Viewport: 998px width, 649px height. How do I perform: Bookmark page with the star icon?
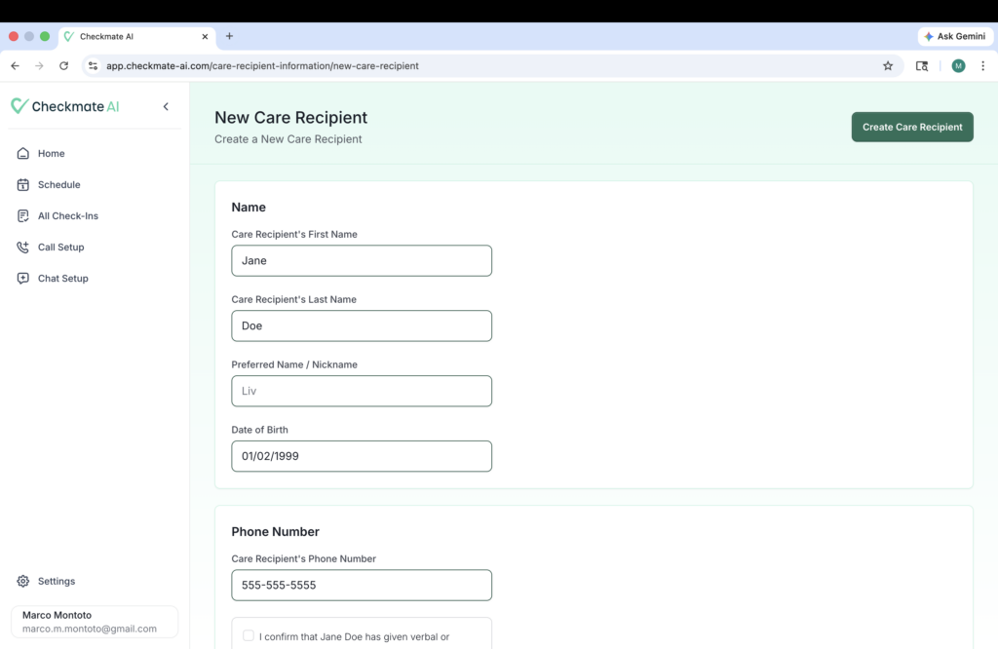(x=888, y=66)
